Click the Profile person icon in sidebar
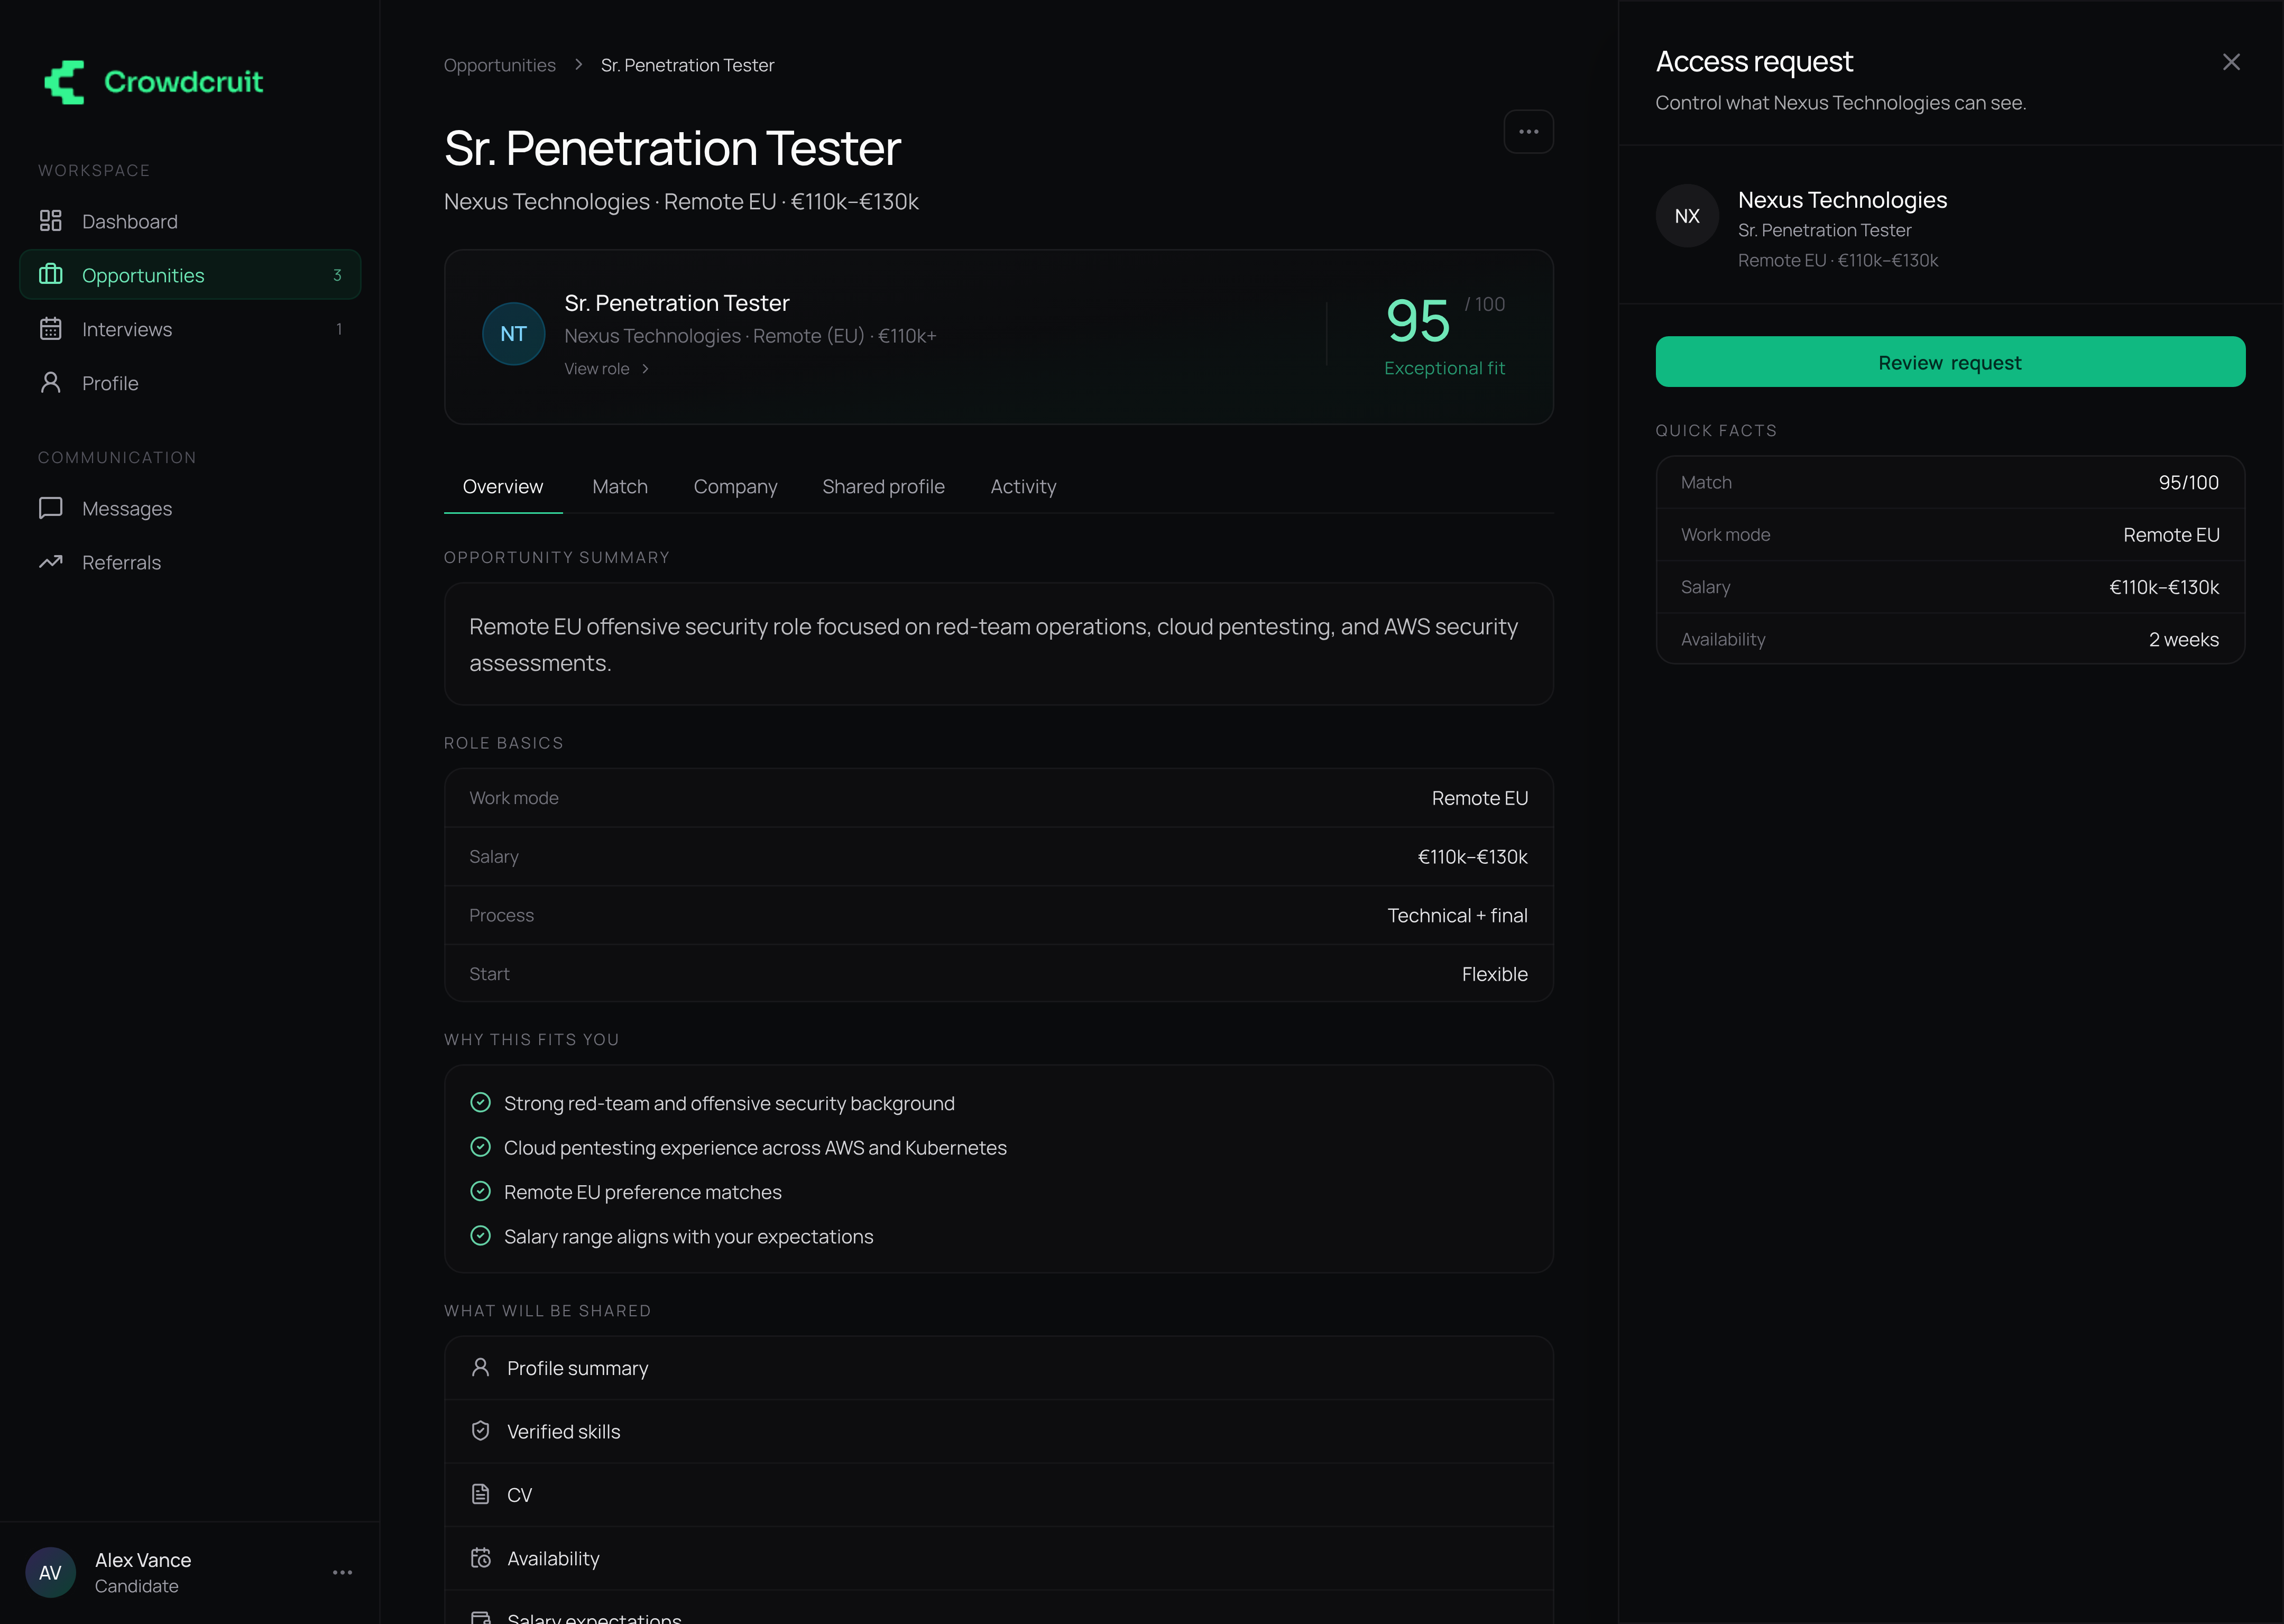 [51, 383]
